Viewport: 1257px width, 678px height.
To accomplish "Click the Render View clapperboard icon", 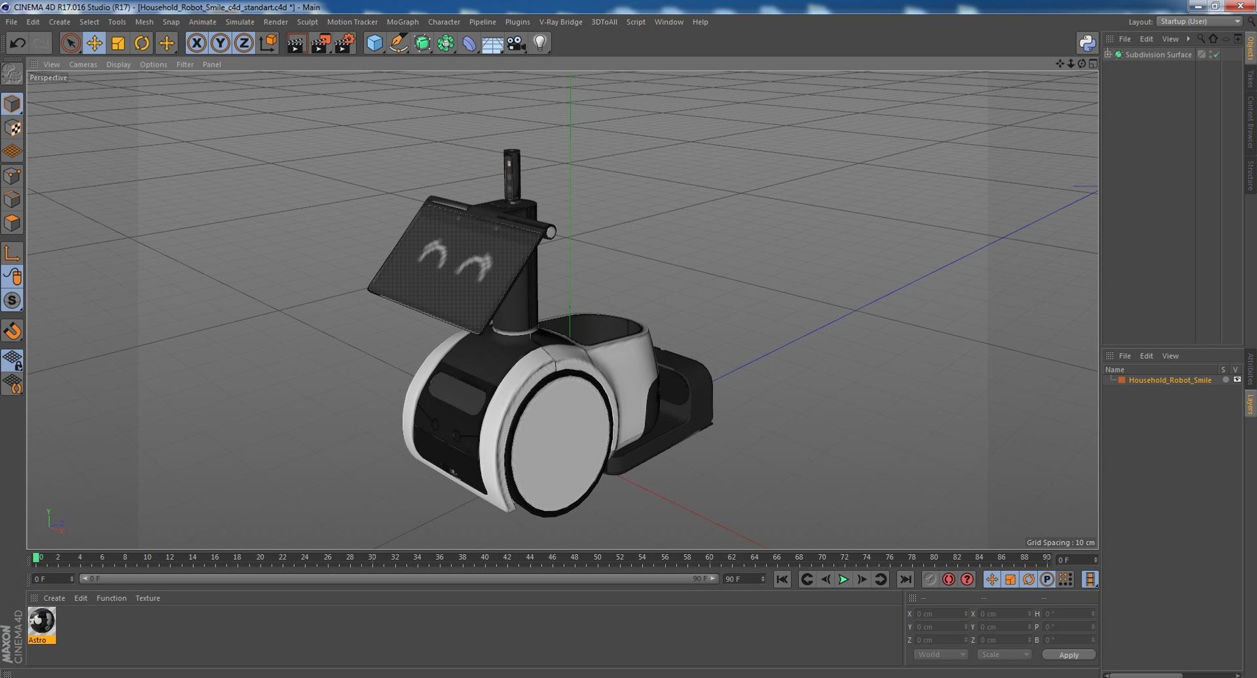I will pos(296,43).
